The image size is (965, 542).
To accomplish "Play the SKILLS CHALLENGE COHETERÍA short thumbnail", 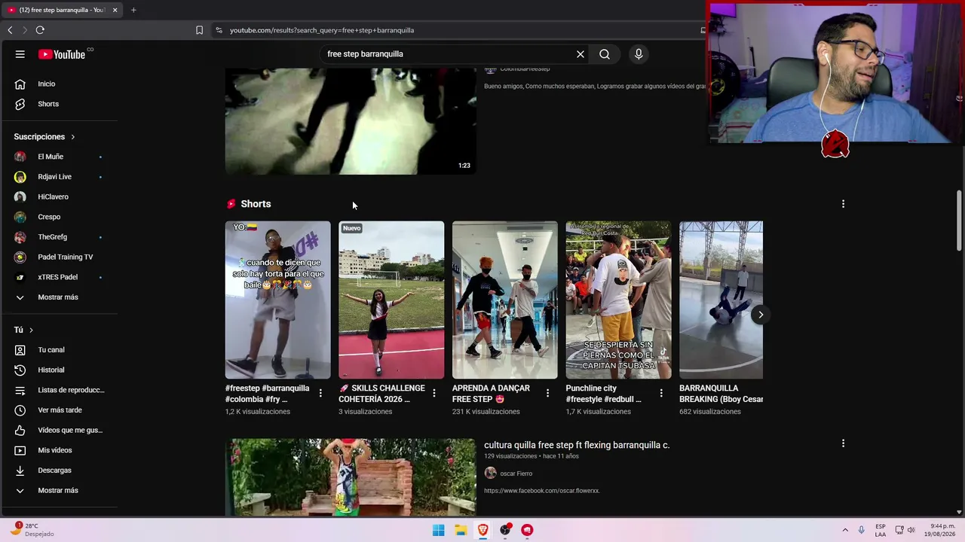I will coord(391,300).
